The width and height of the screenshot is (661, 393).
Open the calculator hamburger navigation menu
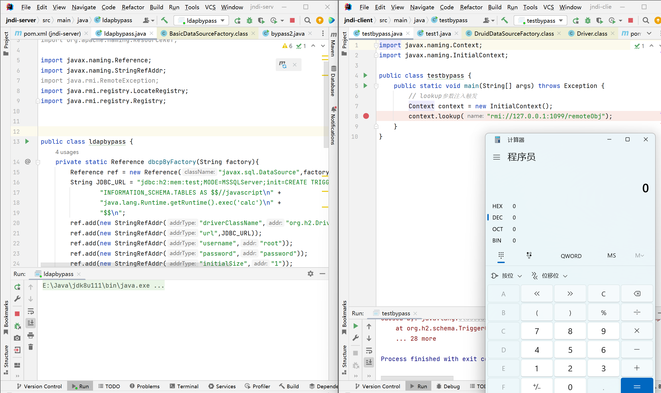tap(497, 157)
